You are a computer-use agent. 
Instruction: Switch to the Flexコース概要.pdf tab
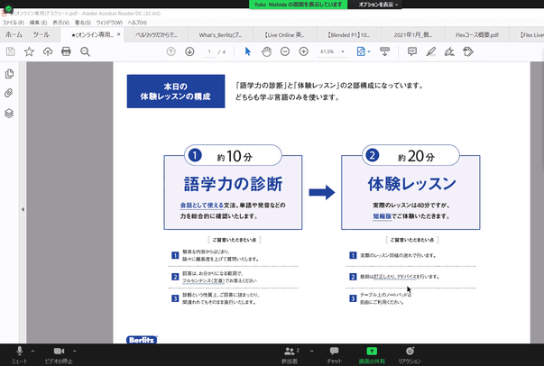(x=477, y=35)
